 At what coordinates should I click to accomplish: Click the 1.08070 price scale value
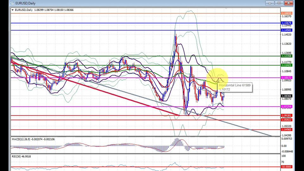pos(287,99)
